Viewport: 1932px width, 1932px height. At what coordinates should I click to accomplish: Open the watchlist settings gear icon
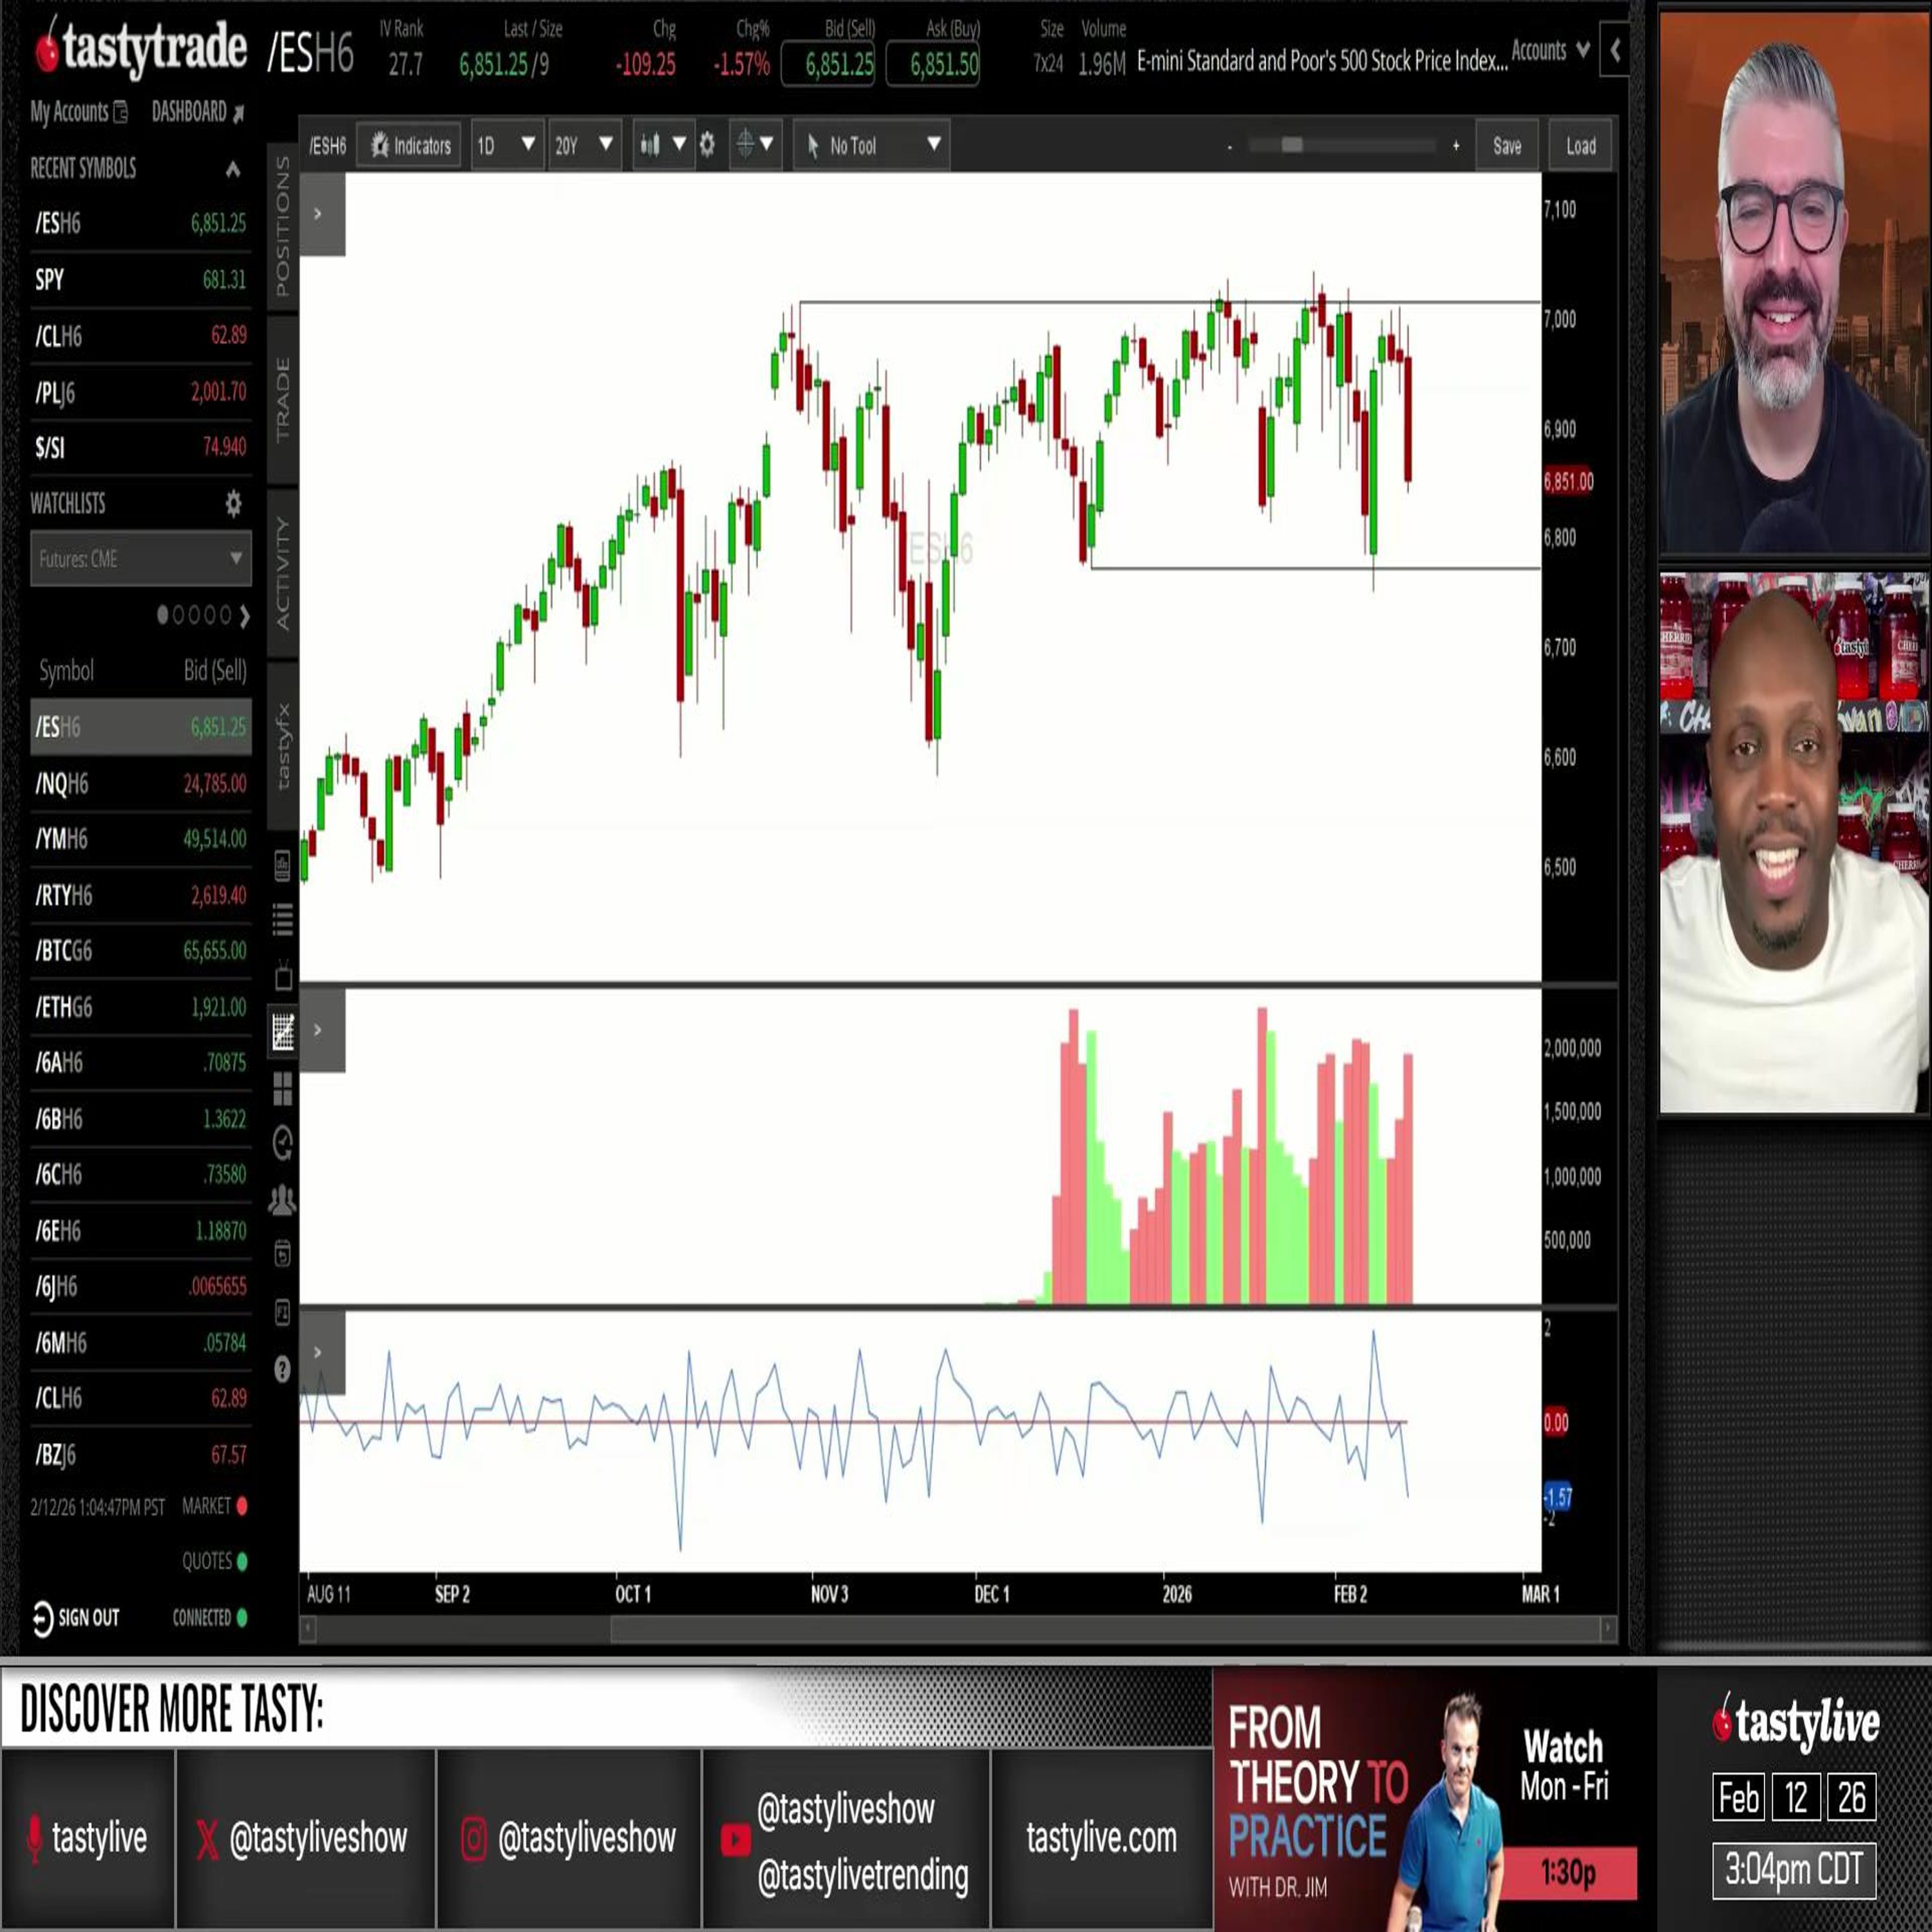pos(233,506)
